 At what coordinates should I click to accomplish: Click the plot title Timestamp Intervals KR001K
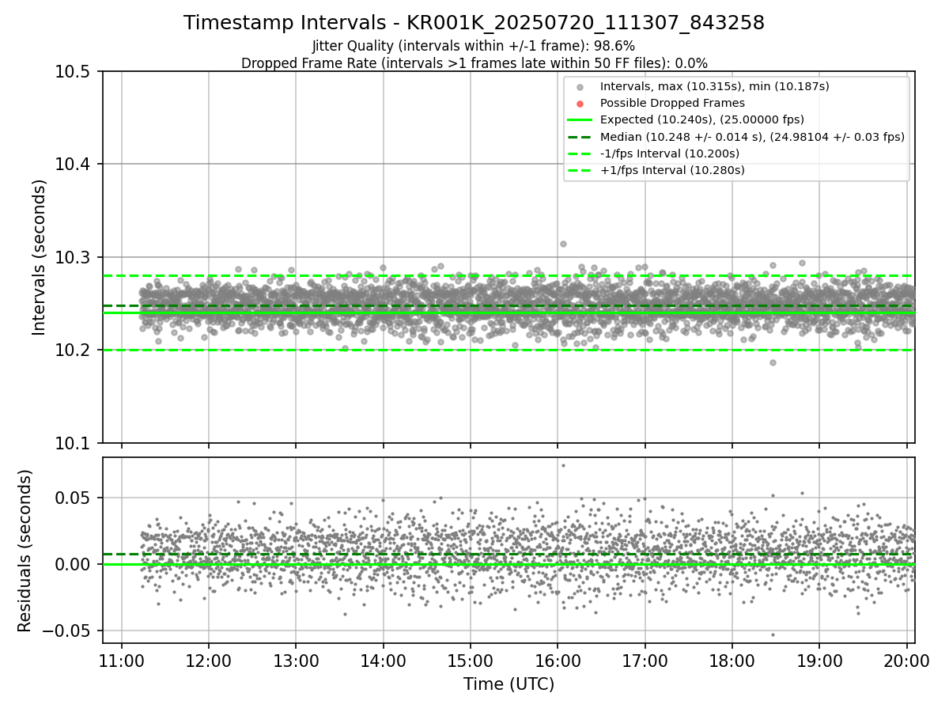tap(474, 23)
